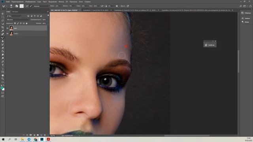Open the Файл menu
Image resolution: width=253 pixels, height=142 pixels.
pos(8,2)
